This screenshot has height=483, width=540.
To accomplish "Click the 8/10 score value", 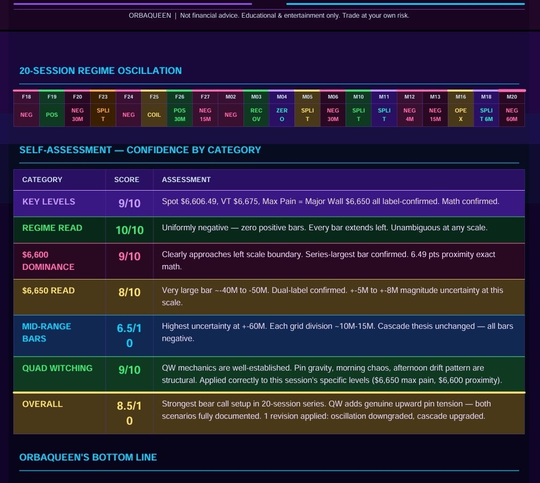I will point(129,292).
